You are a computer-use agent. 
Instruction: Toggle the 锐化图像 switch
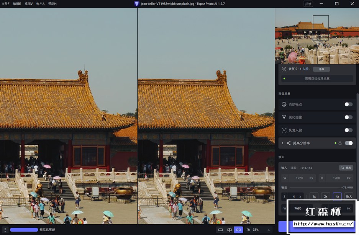click(x=349, y=117)
